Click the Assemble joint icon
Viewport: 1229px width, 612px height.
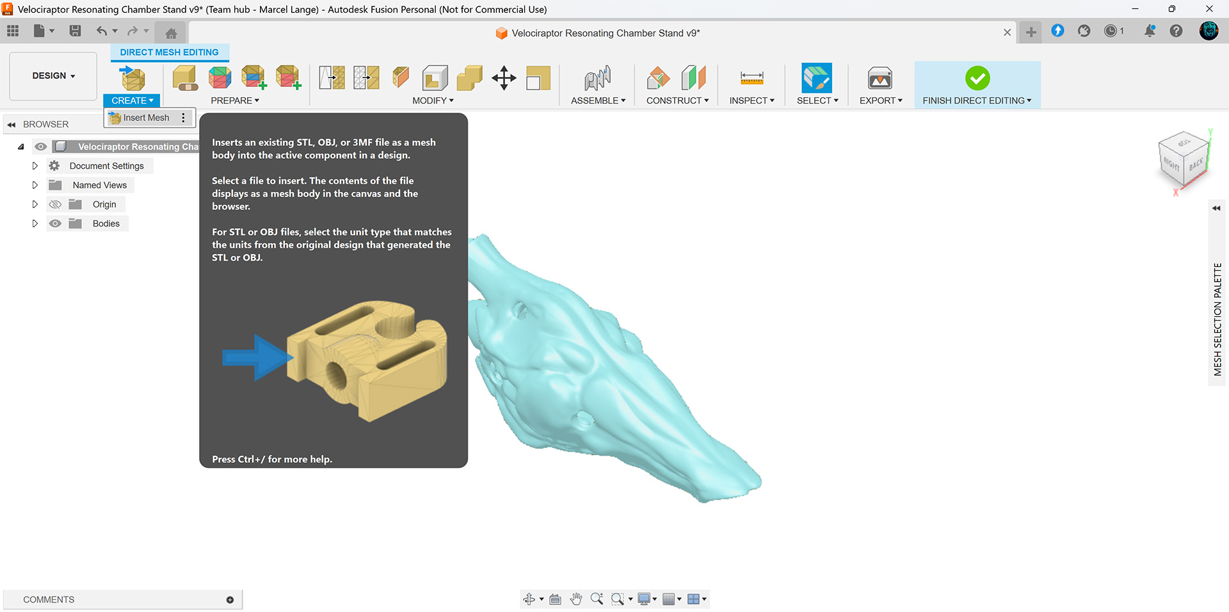tap(598, 78)
